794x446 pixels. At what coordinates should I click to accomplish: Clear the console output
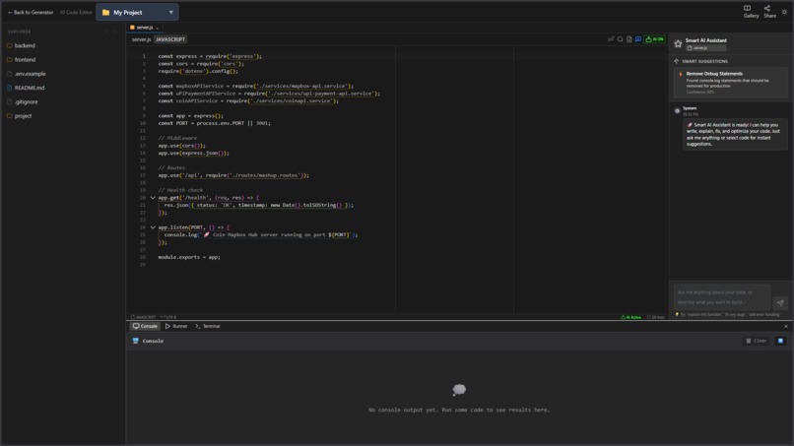pos(756,342)
